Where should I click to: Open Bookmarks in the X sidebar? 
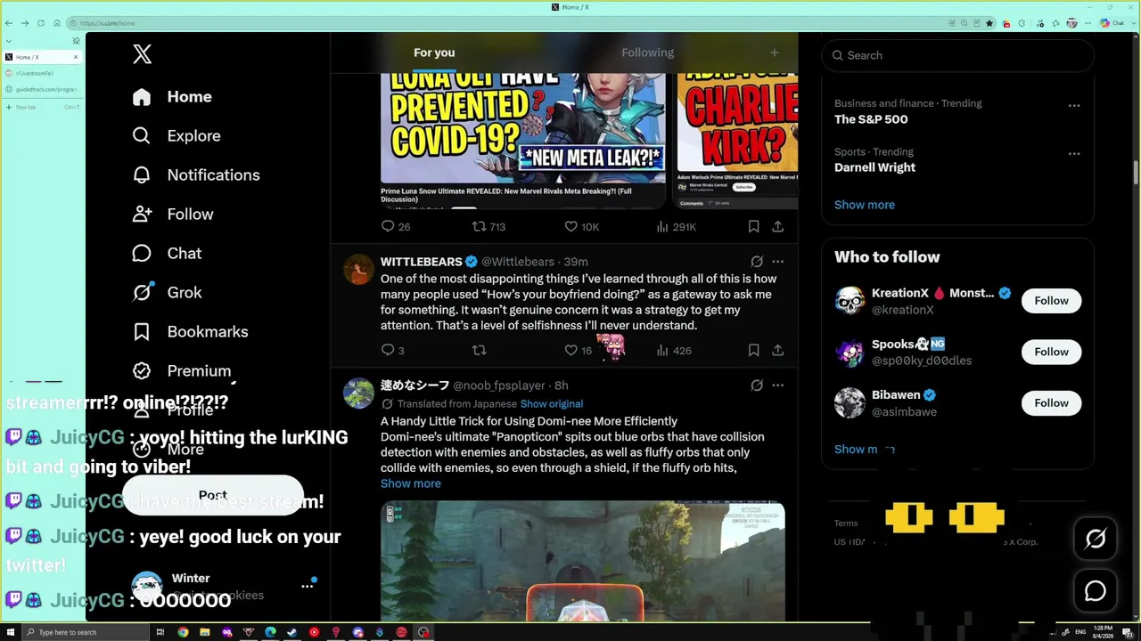(x=190, y=332)
